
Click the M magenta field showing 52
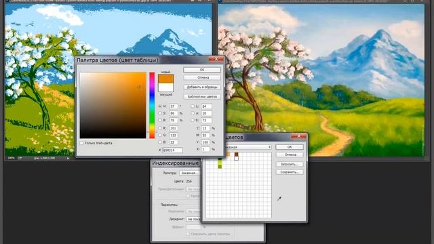pyautogui.click(x=205, y=135)
